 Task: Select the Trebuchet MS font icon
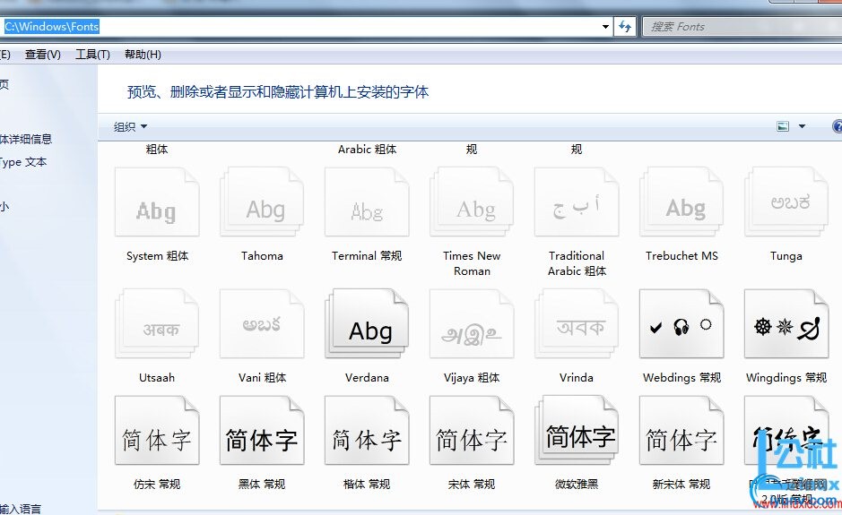(681, 202)
